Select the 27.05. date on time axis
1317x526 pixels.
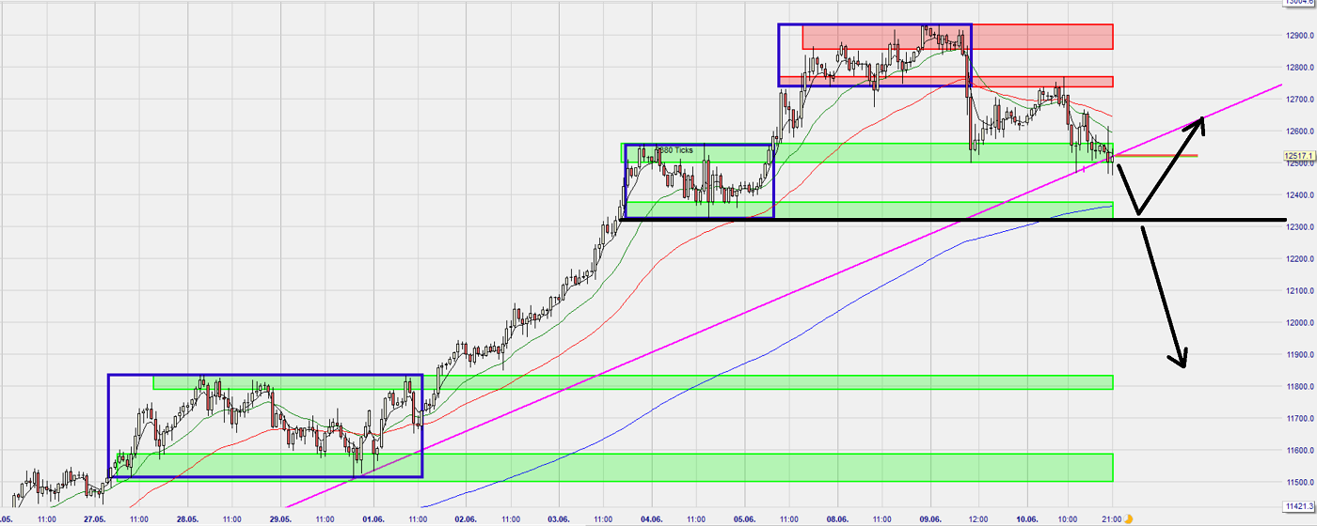pos(94,518)
